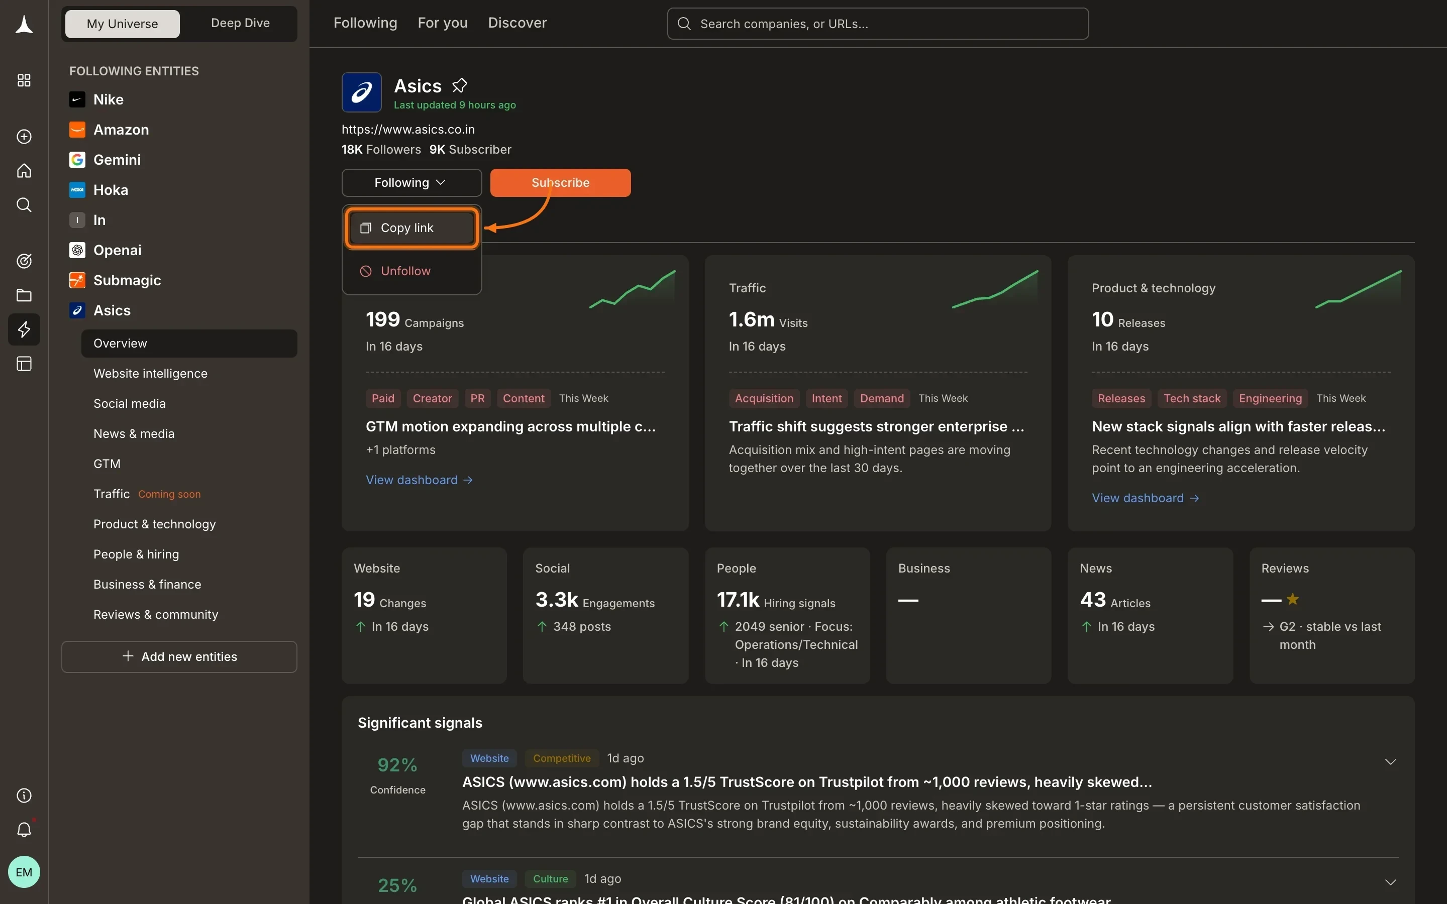Go to home via the house icon

coord(24,171)
